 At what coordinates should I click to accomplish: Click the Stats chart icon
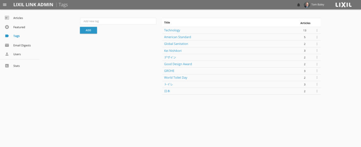pos(7,66)
